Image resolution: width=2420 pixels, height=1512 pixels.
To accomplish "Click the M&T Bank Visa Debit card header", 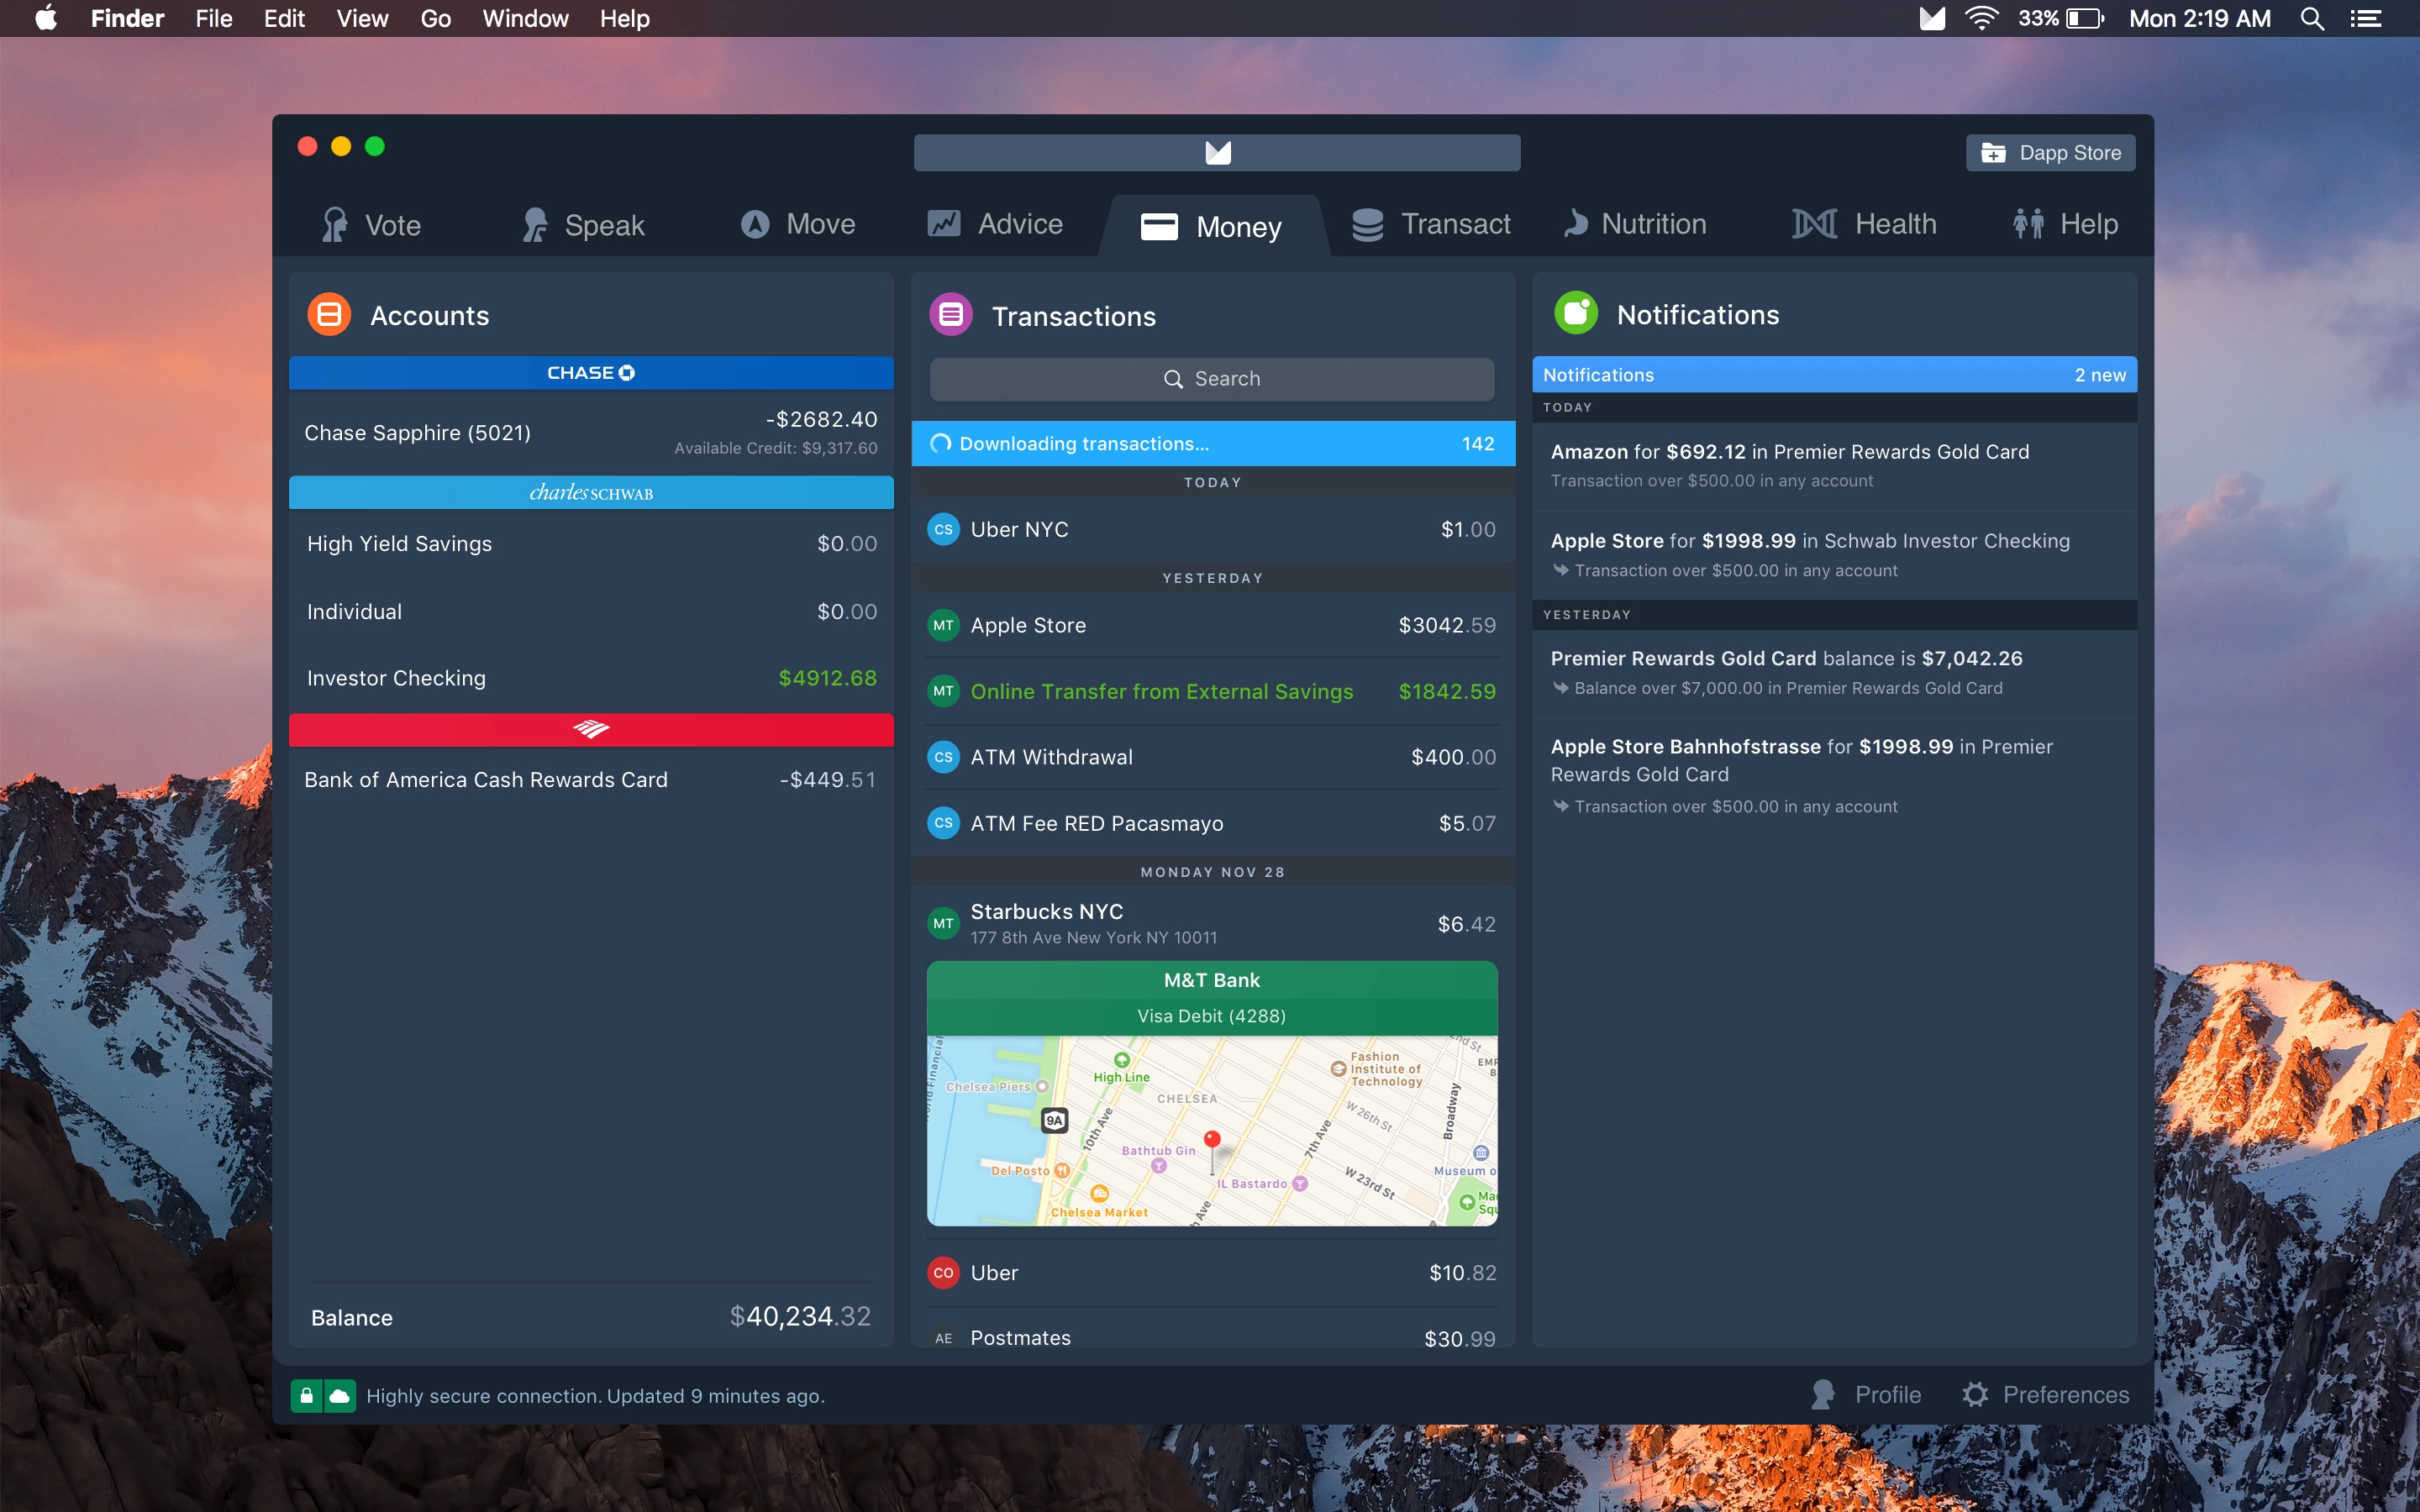I will (x=1212, y=998).
